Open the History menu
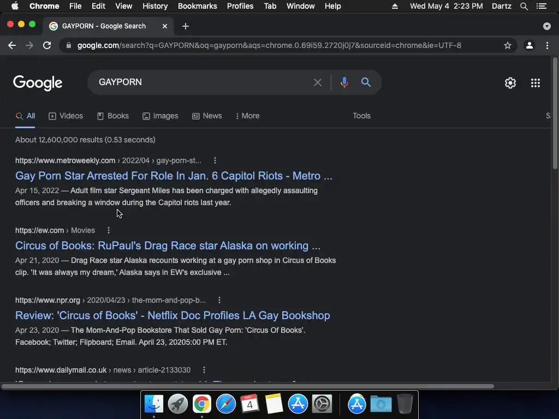Image resolution: width=559 pixels, height=419 pixels. pyautogui.click(x=155, y=6)
